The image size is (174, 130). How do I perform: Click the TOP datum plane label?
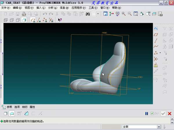pyautogui.click(x=139, y=89)
